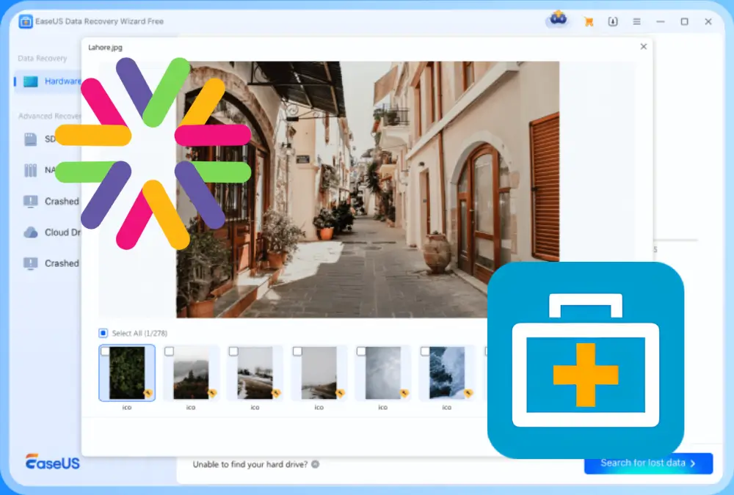Minimize the EaseUS main window

point(661,21)
